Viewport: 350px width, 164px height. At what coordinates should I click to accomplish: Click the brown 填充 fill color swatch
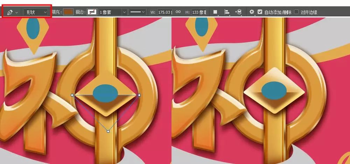tap(68, 12)
